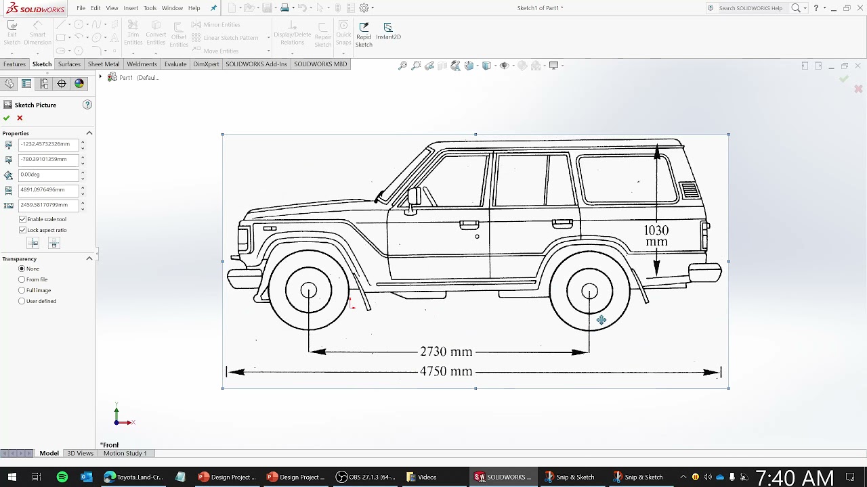Open the Insert menu
The width and height of the screenshot is (867, 487).
131,8
